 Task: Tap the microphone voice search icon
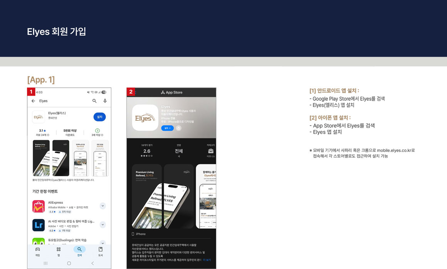[x=105, y=101]
